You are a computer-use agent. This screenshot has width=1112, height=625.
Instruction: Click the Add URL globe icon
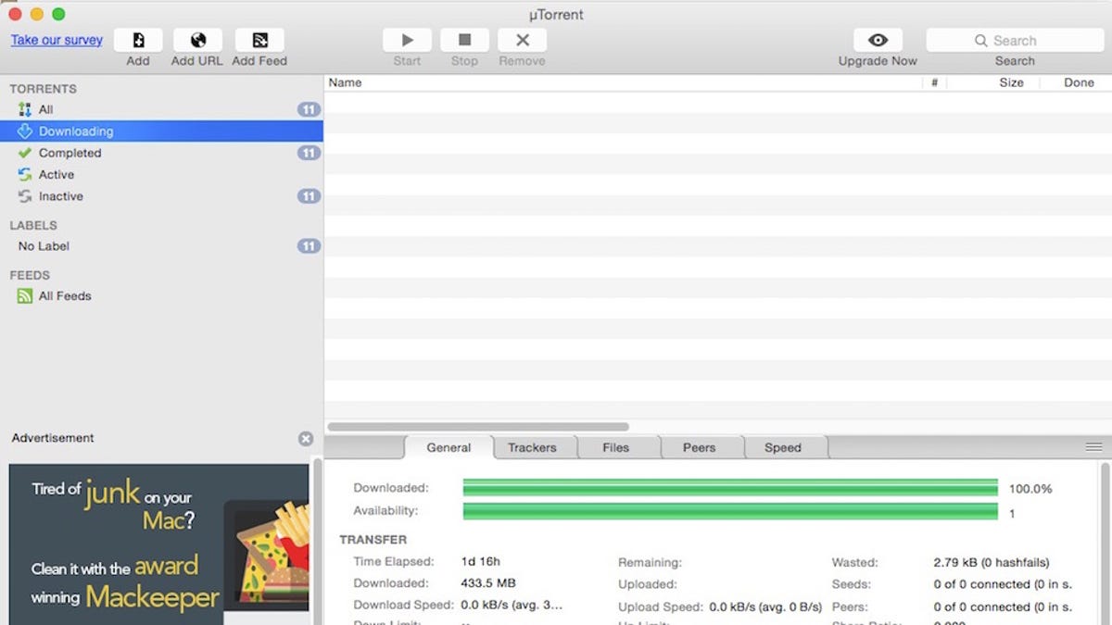(197, 40)
